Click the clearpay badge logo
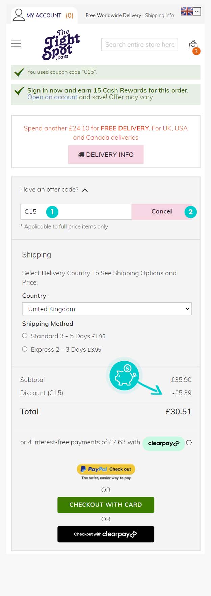 (164, 443)
